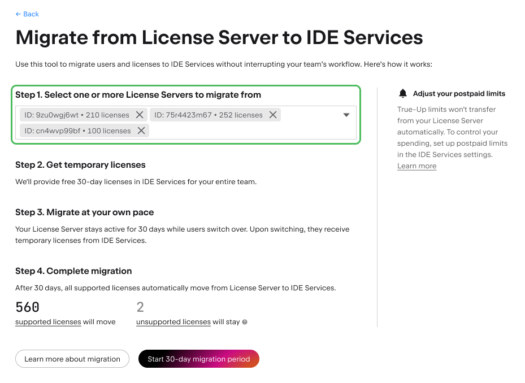Screen dimensions: 525x383
Task: Click Learn more about migration
Action: tap(72, 359)
